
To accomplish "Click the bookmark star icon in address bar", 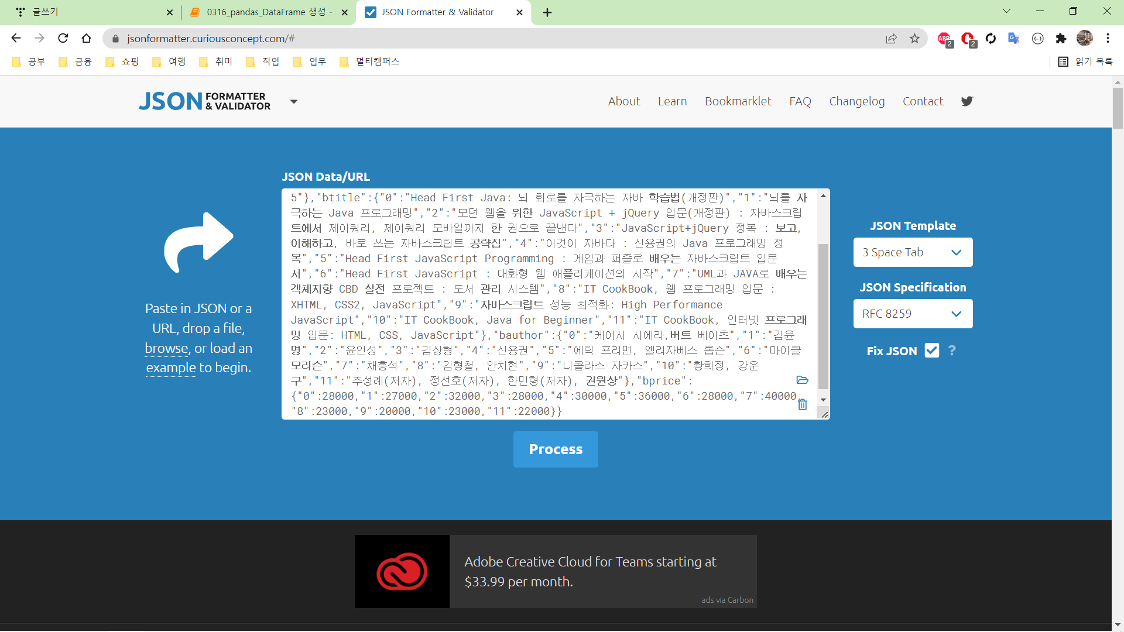I will 914,39.
